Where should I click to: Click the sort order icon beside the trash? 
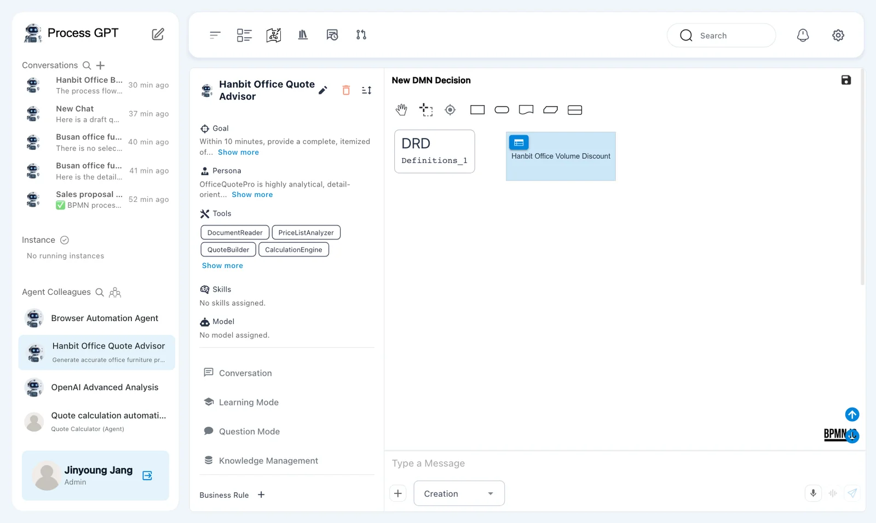(367, 90)
